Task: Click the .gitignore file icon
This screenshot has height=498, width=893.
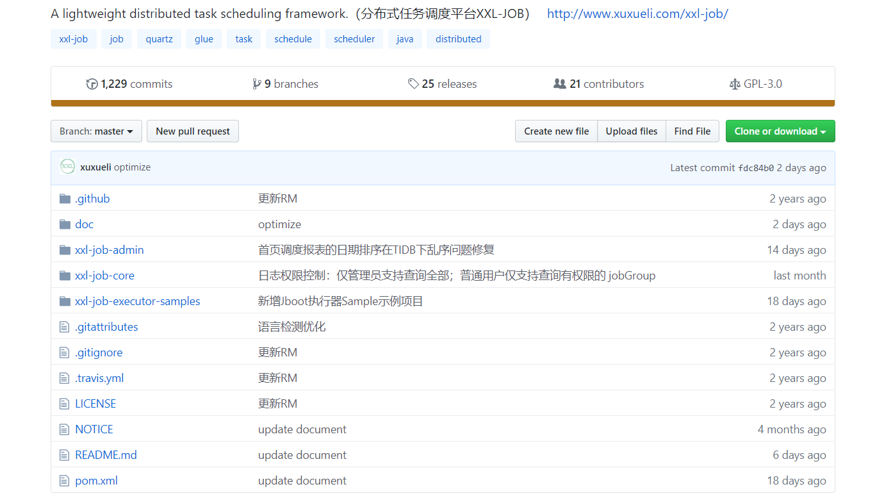Action: tap(64, 353)
